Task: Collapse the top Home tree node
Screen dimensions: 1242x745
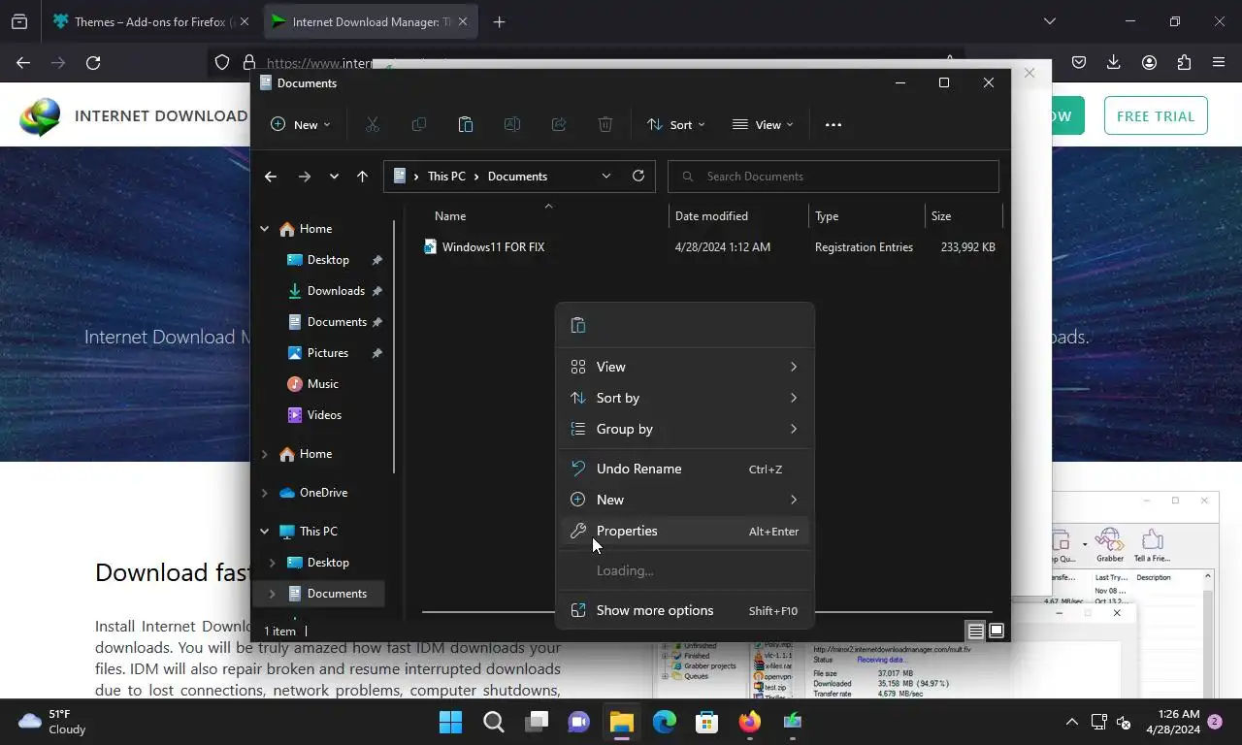Action: tap(264, 229)
